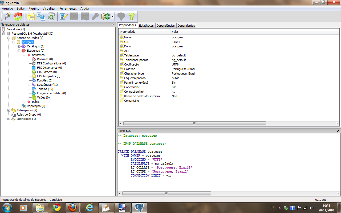Select the Codificação property row
Viewport: 341px width, 213px height.
point(229,64)
